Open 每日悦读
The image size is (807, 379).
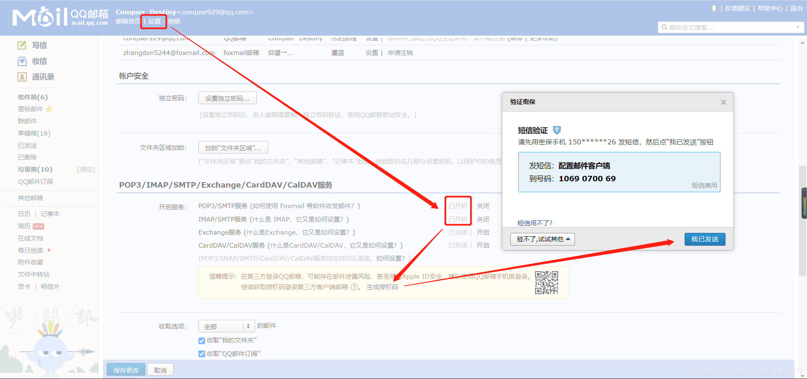pyautogui.click(x=30, y=251)
